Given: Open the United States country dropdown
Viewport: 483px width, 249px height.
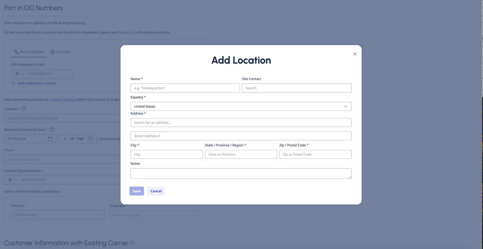Looking at the screenshot, I should click(x=241, y=106).
